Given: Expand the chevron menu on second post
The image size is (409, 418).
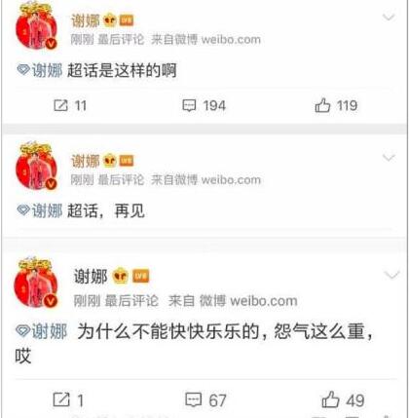Looking at the screenshot, I should [389, 158].
